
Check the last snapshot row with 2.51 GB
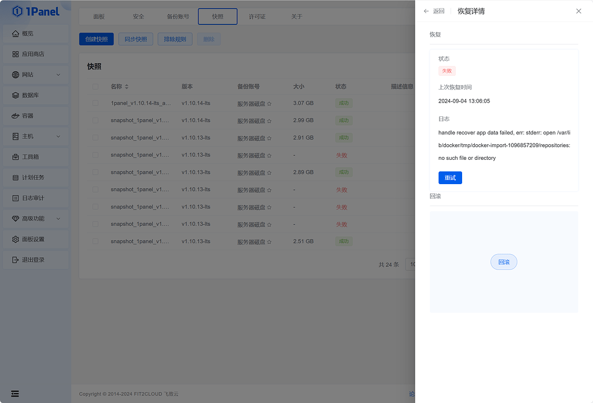point(96,241)
